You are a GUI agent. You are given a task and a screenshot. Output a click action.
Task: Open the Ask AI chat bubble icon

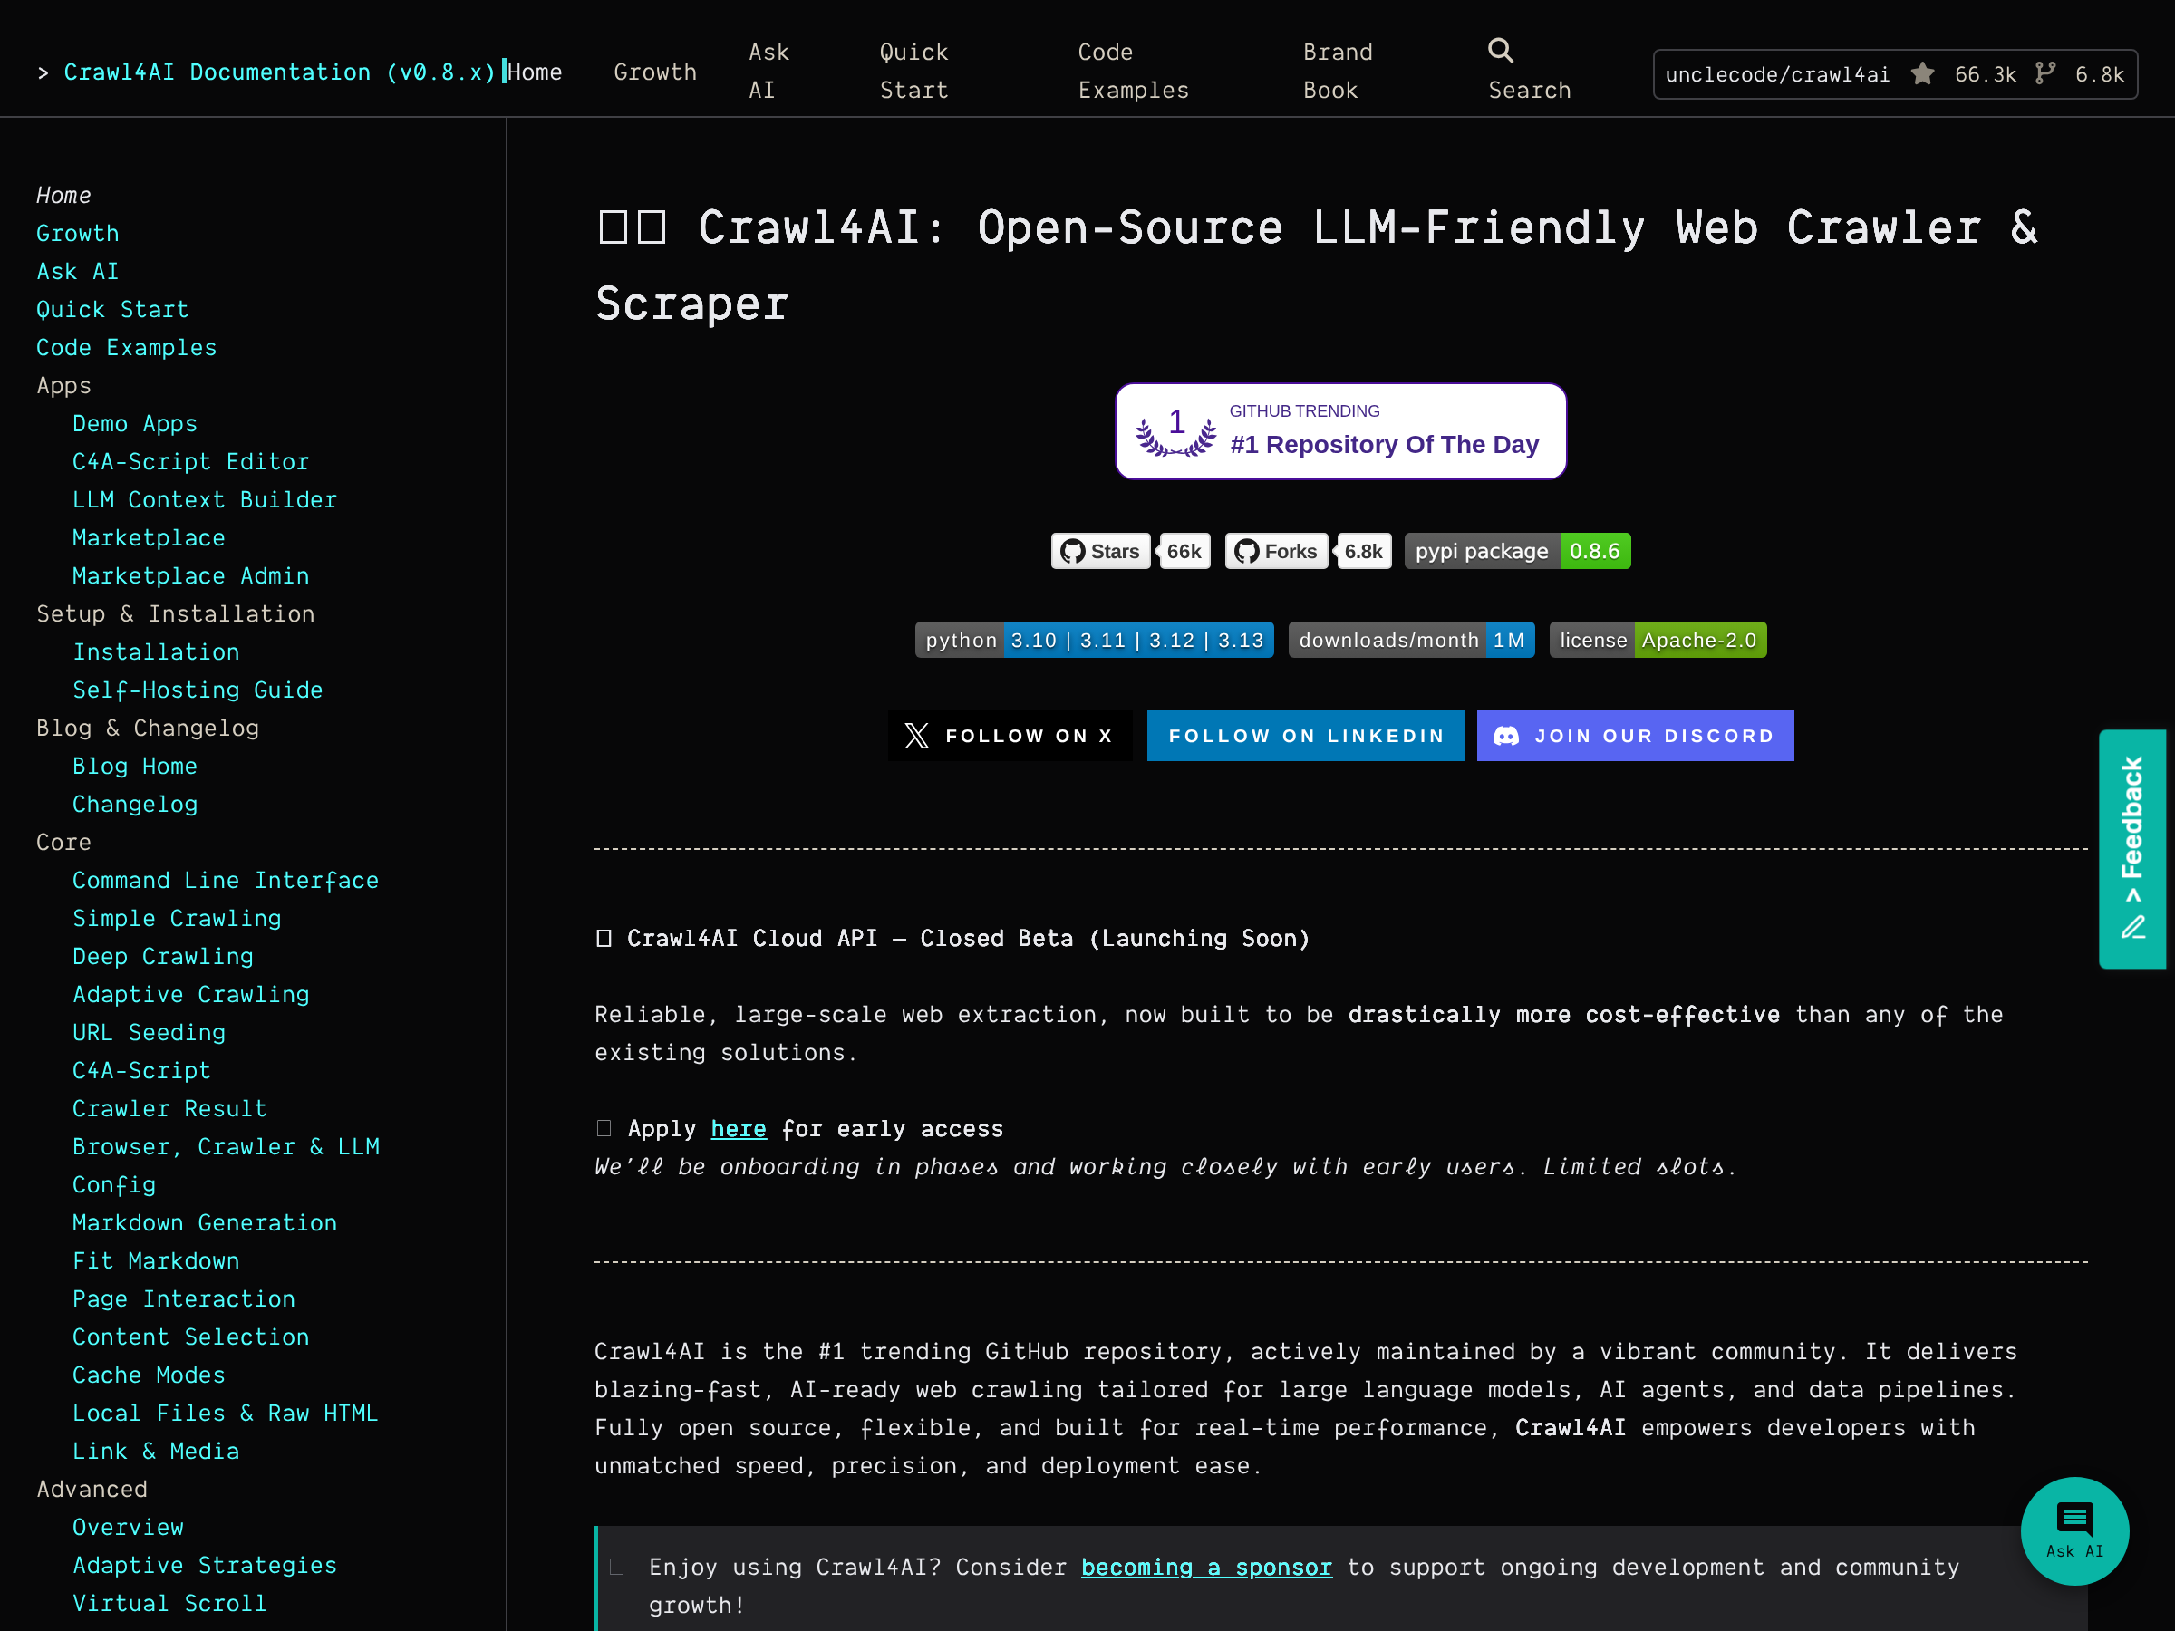pos(2074,1520)
